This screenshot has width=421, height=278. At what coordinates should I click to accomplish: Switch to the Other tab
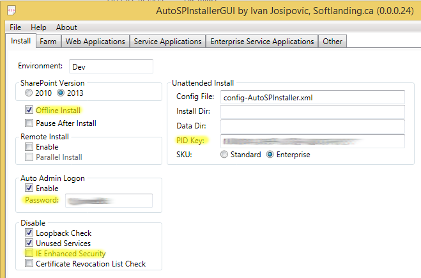click(332, 42)
